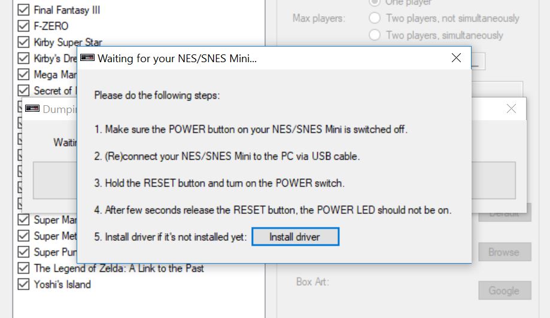Select the F-ZERO game entry
This screenshot has height=318, width=550.
51,26
